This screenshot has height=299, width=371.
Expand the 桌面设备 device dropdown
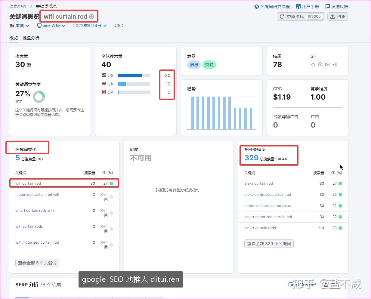pos(51,26)
